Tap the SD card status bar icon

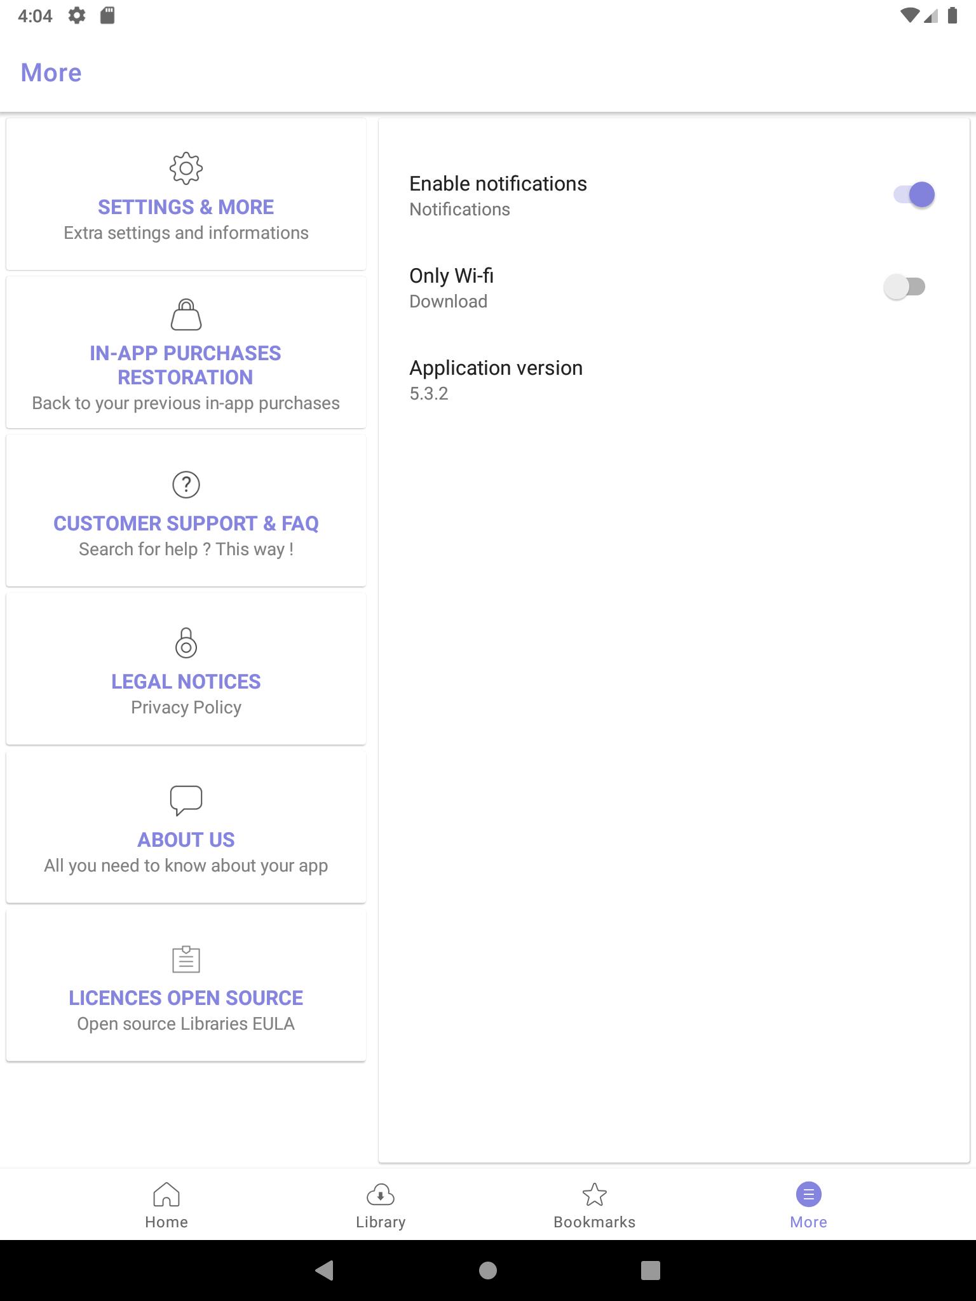tap(107, 15)
